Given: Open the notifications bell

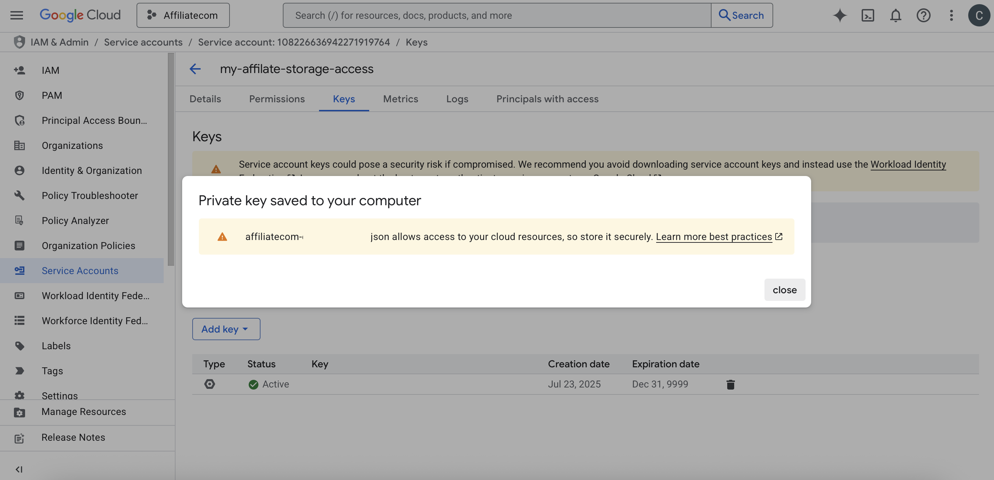Looking at the screenshot, I should pos(895,15).
